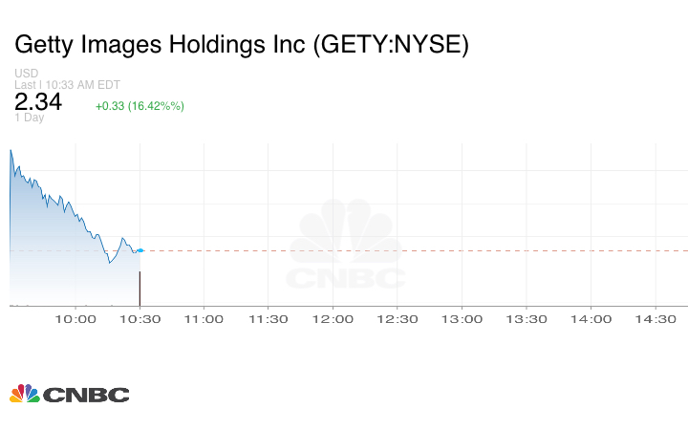Click the CNBC peacock logo at bottom left

click(69, 394)
